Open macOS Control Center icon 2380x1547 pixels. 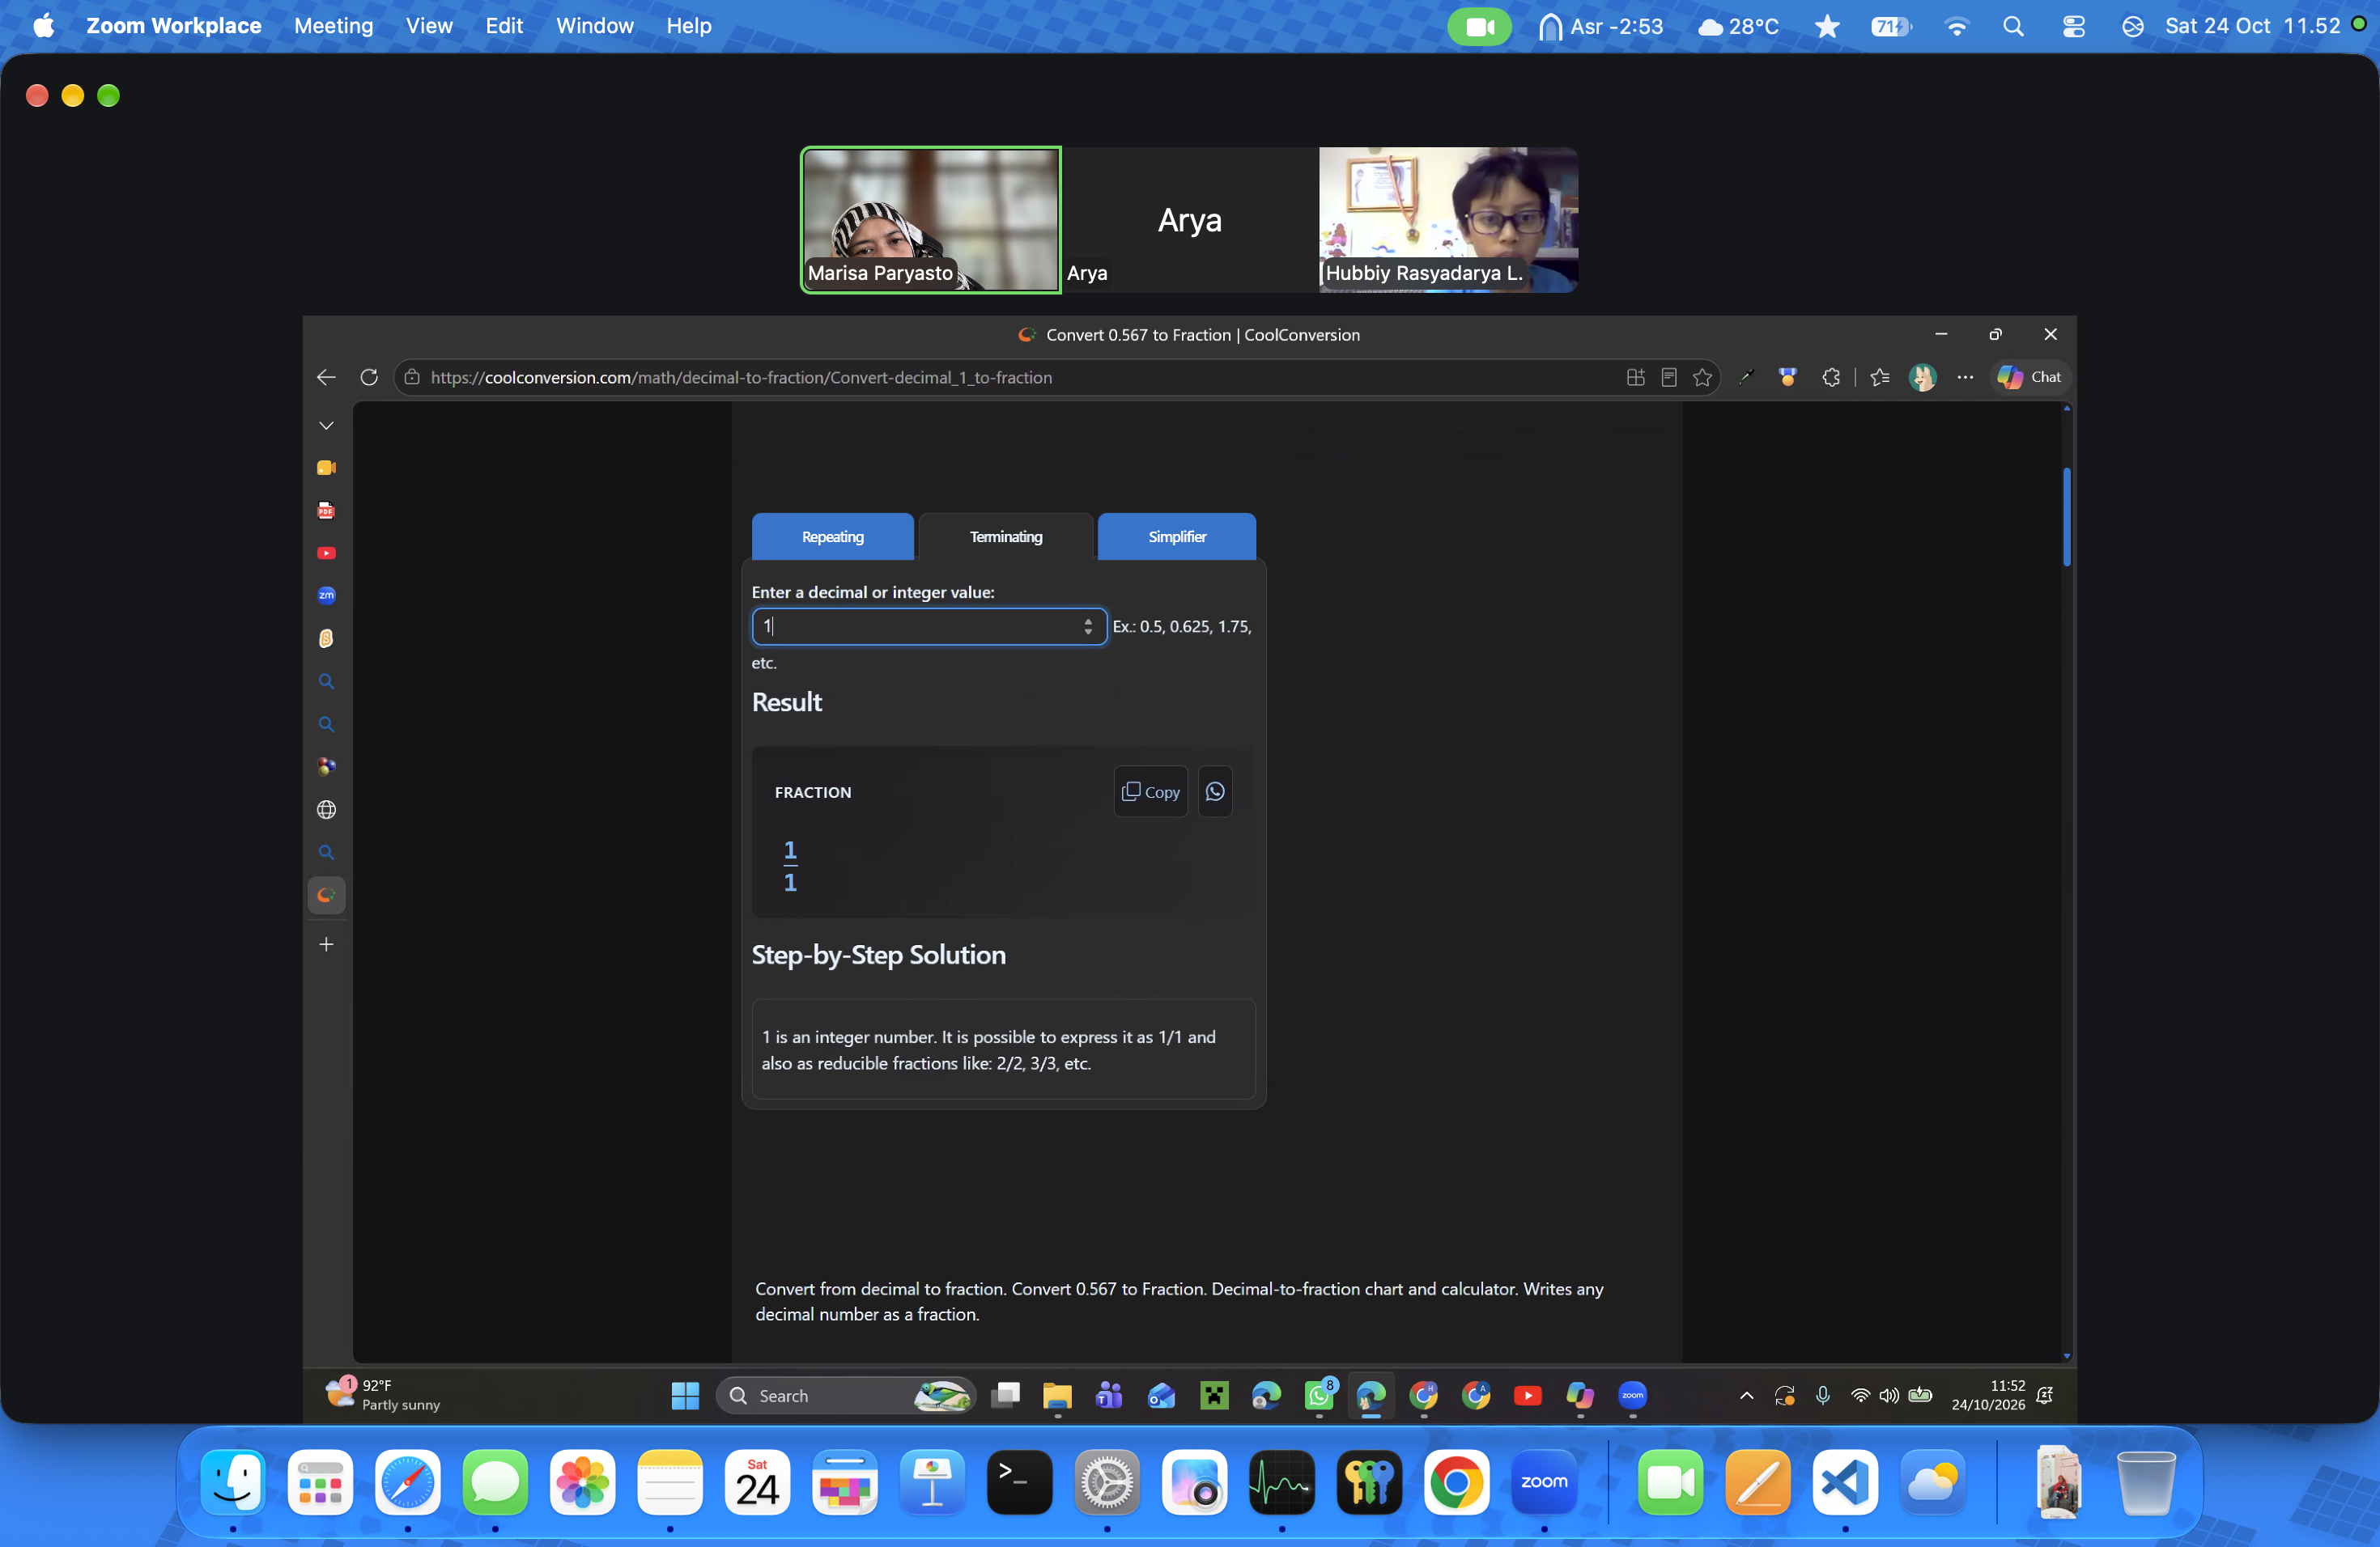[x=2073, y=26]
